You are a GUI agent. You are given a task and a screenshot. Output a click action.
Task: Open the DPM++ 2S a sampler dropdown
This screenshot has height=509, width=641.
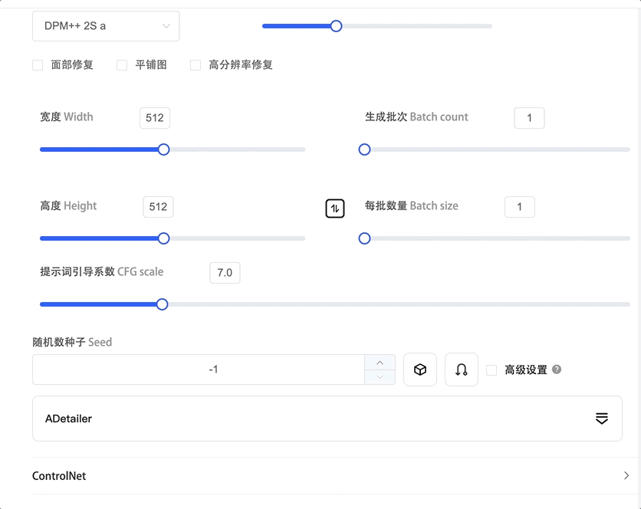point(106,26)
